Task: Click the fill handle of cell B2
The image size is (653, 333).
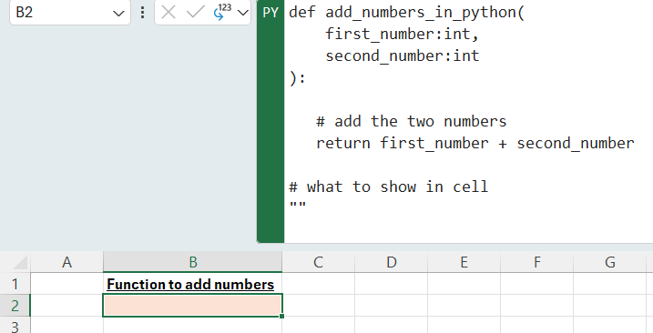Action: click(282, 317)
